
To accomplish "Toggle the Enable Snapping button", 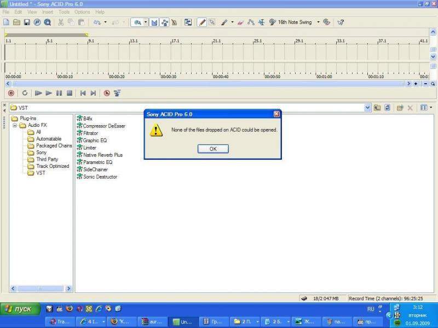I will point(137,22).
